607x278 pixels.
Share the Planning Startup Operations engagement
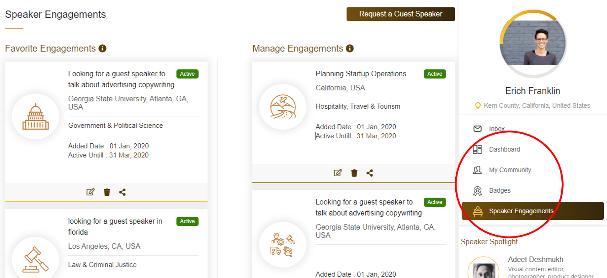[370, 173]
